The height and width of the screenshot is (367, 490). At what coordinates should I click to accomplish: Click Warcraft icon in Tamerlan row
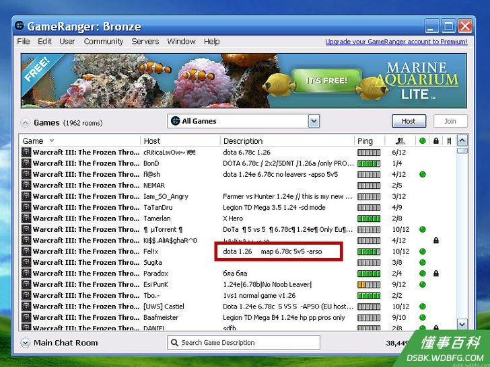(26, 218)
